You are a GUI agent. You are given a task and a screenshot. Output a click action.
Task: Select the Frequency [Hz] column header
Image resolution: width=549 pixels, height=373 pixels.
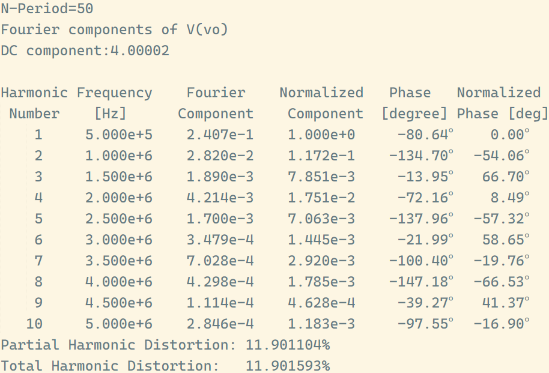pos(115,103)
